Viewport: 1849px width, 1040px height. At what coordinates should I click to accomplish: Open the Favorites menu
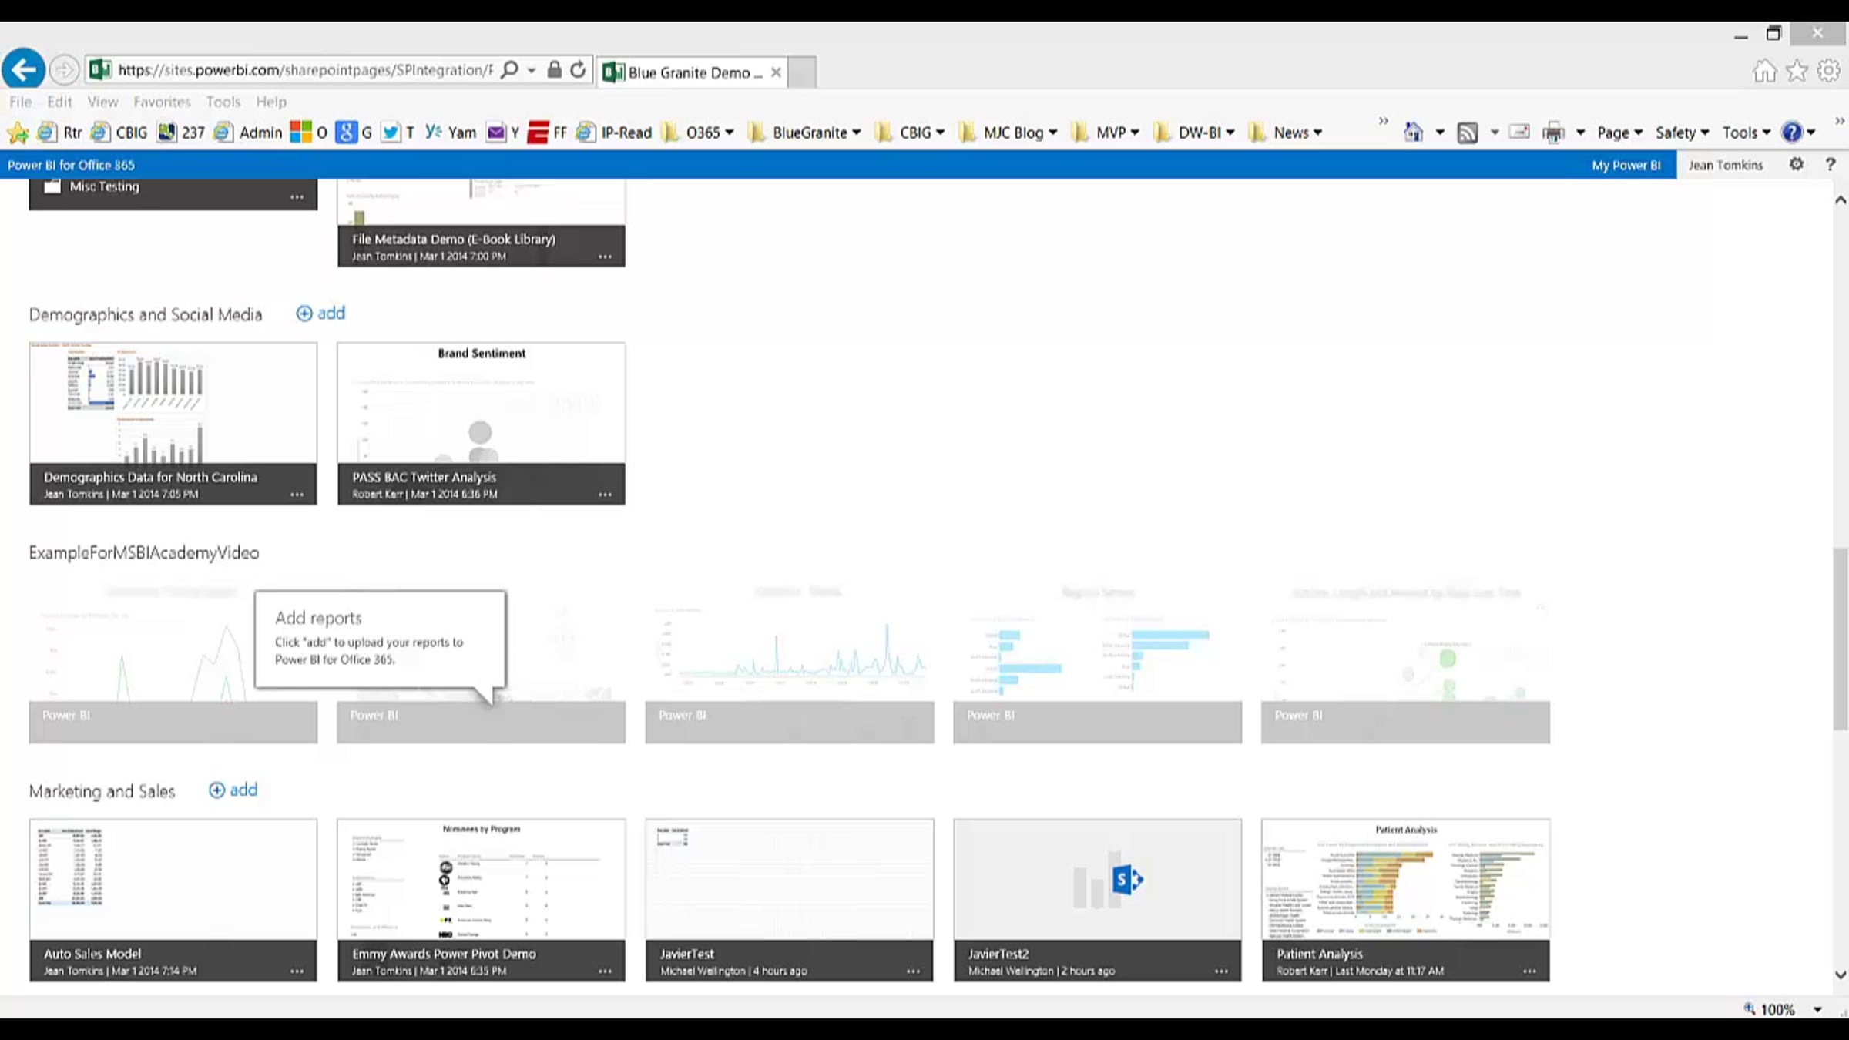(162, 102)
